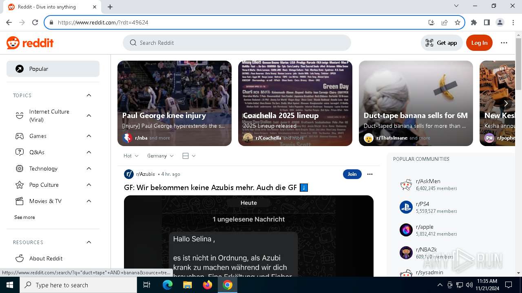Click the Movies & TV clapperboard icon
Viewport: 522px width, 293px height.
pos(20,201)
